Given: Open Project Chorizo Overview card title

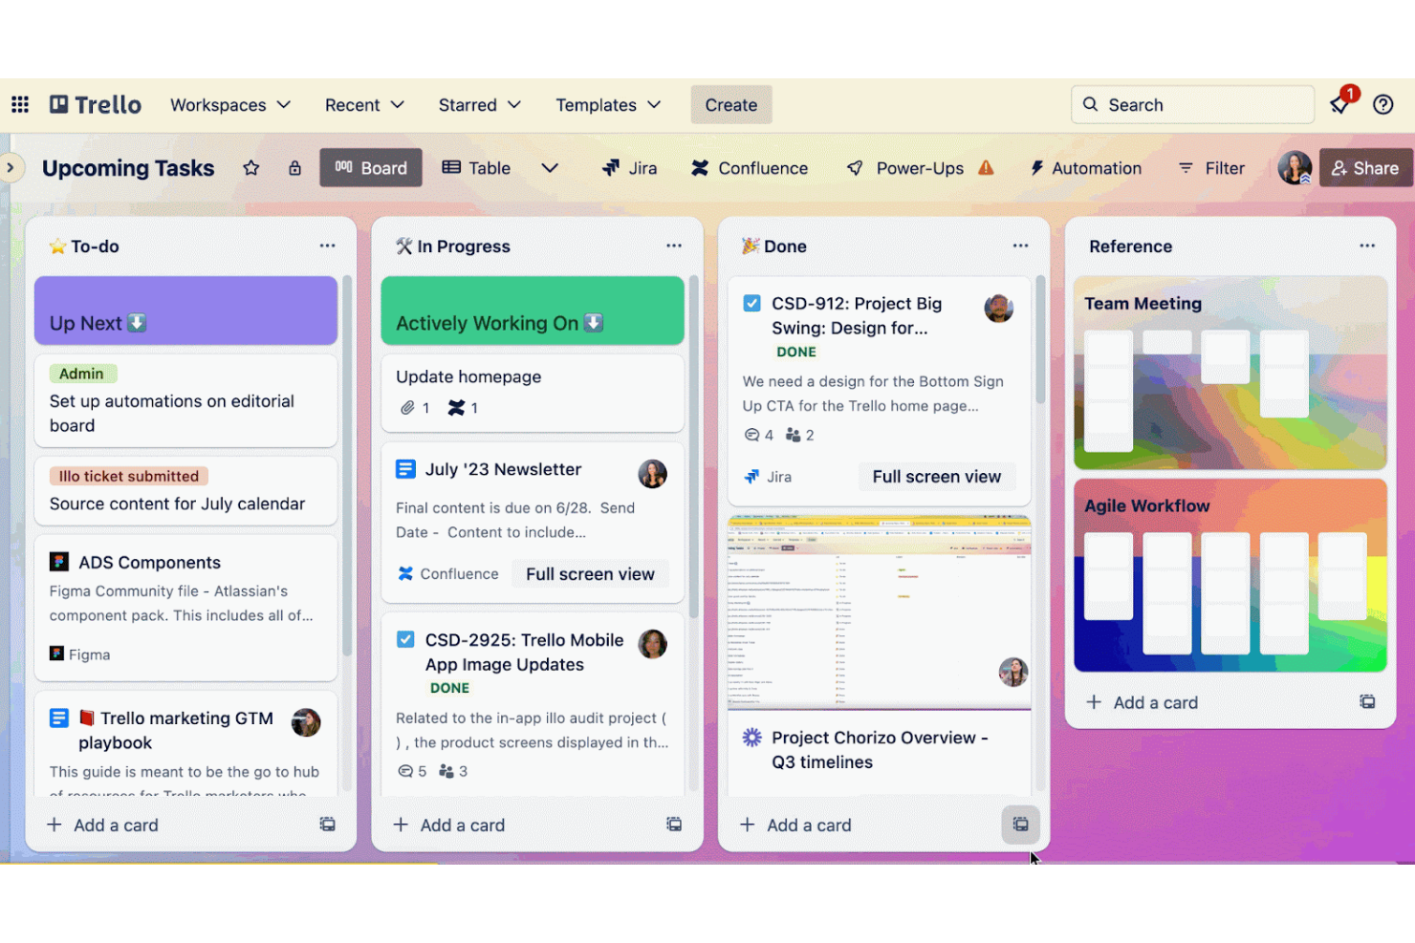Looking at the screenshot, I should [x=880, y=750].
